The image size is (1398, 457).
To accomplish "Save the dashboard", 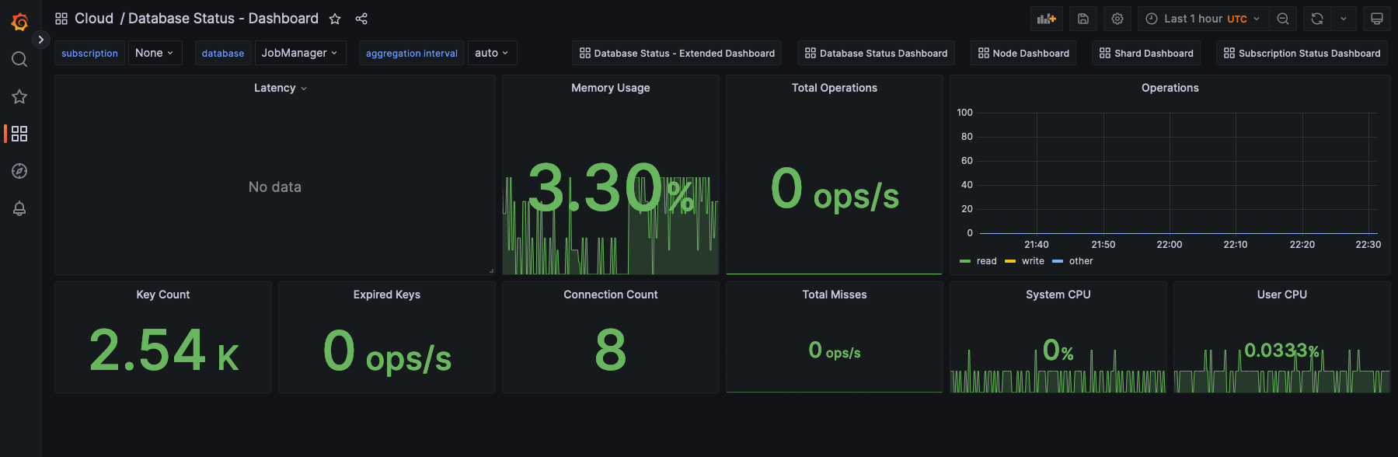I will (x=1083, y=19).
